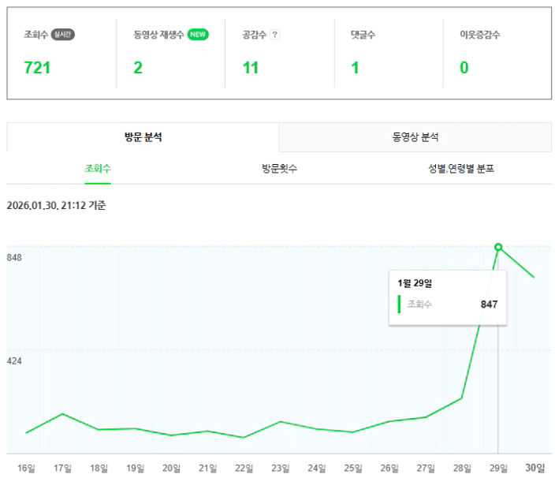Click the 1월 29일 tooltip box

point(448,297)
